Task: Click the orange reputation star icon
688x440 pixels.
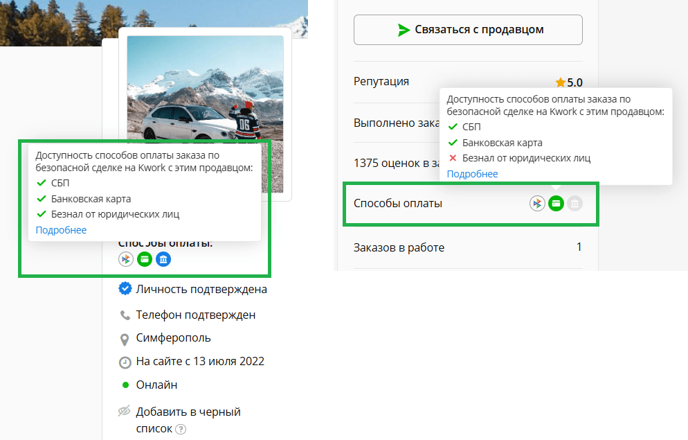Action: [560, 82]
